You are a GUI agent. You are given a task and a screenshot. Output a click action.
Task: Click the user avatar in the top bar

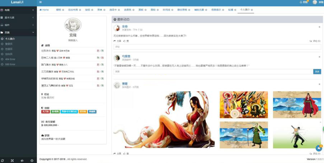click(x=315, y=2)
